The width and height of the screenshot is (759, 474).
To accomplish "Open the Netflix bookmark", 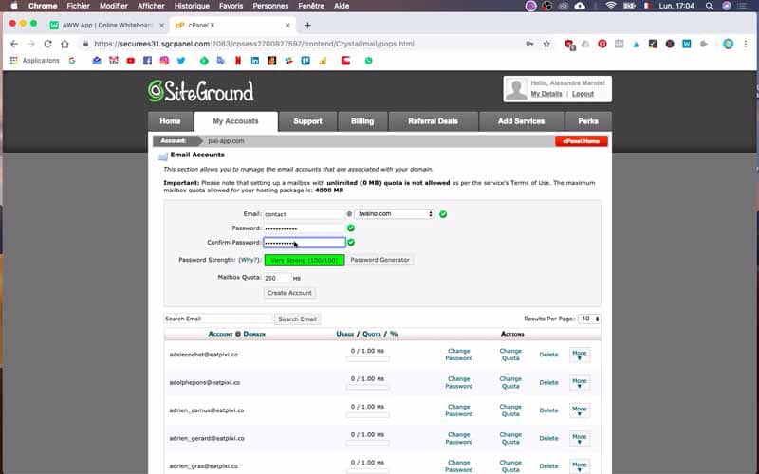I will (238, 61).
